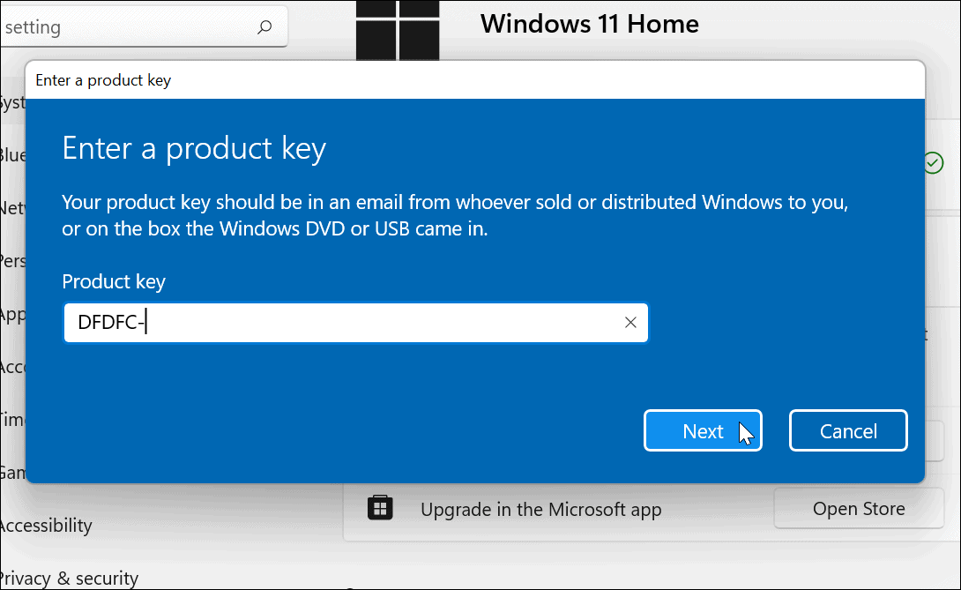Image resolution: width=961 pixels, height=590 pixels.
Task: Select the Network sidebar item
Action: (12, 208)
